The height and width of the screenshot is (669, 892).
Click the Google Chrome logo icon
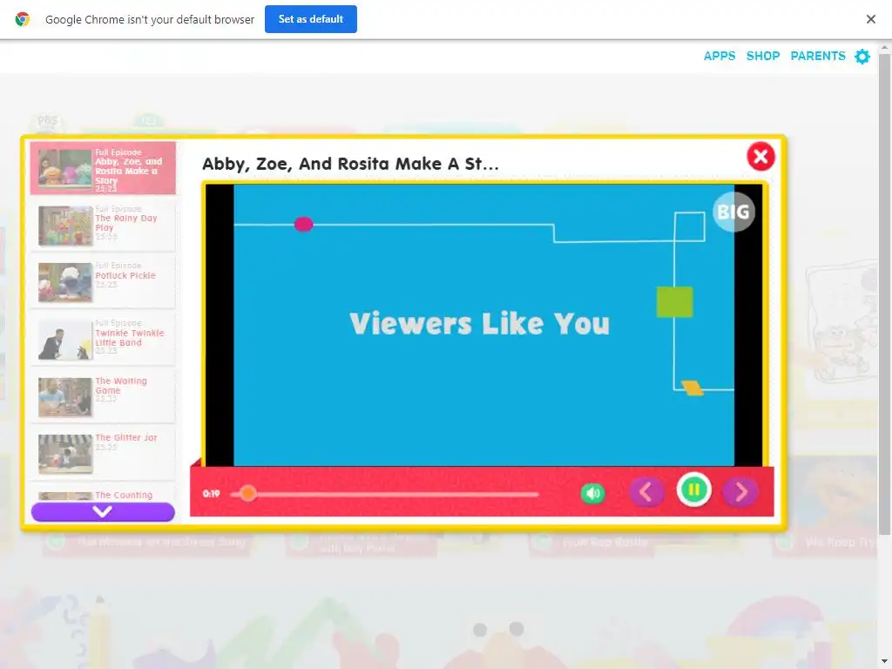[22, 19]
